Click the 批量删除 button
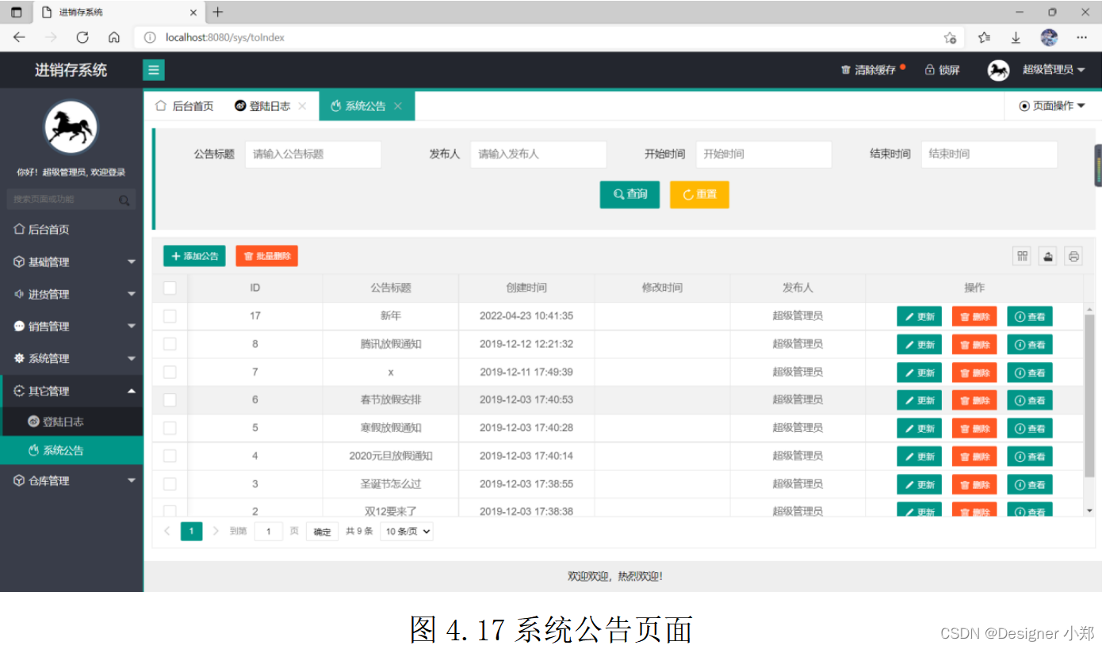This screenshot has width=1106, height=649. click(266, 256)
